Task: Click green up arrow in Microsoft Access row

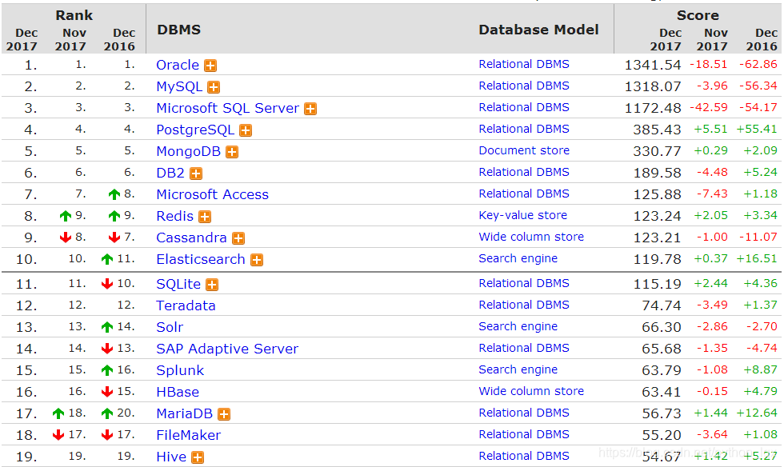Action: (x=114, y=194)
